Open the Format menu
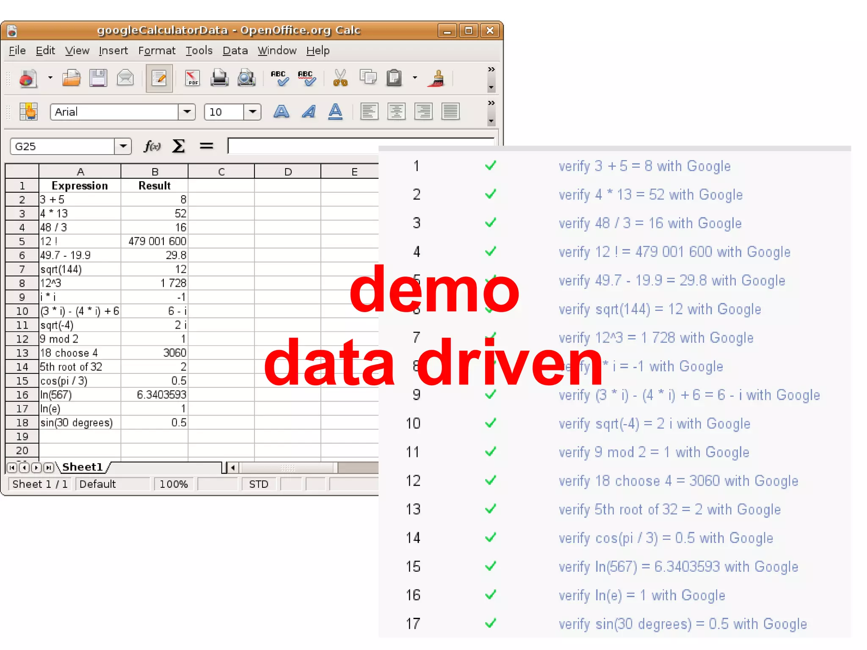This screenshot has height=650, width=867. (x=157, y=51)
